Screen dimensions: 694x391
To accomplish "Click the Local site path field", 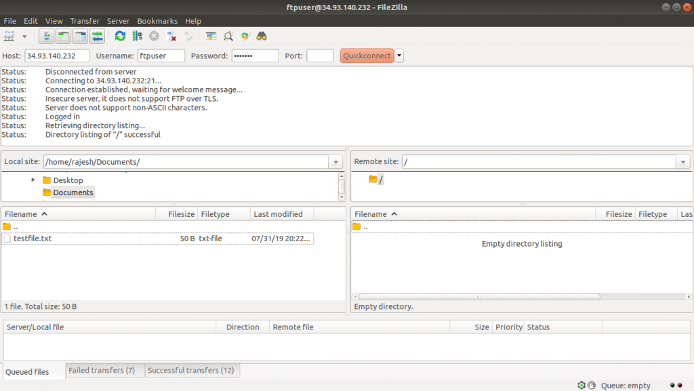I will pos(186,162).
